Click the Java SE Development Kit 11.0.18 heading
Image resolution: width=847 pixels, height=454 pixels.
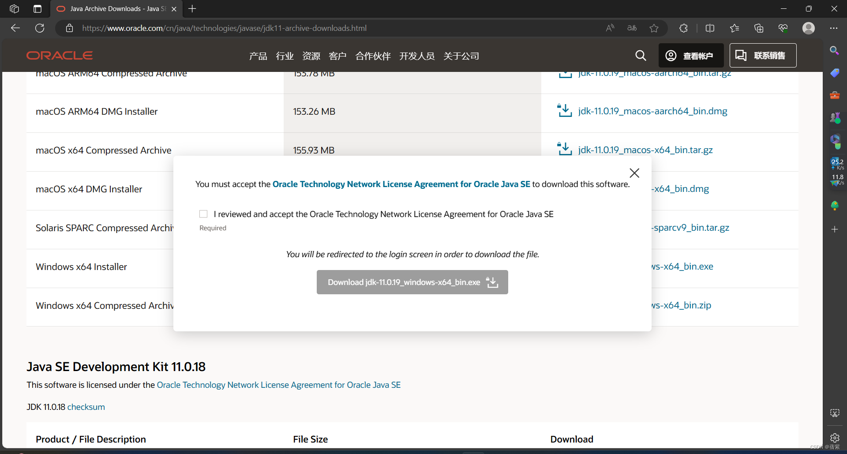click(x=116, y=367)
